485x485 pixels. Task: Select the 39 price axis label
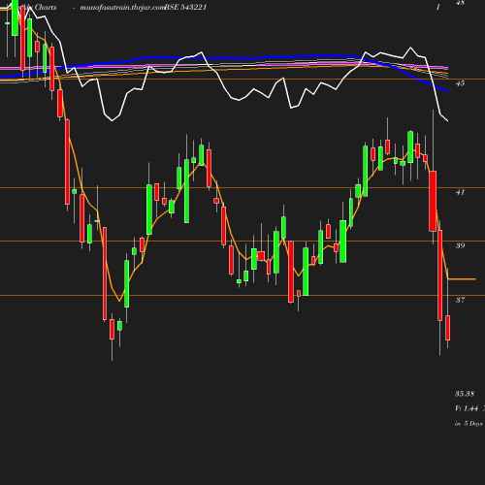click(x=460, y=245)
